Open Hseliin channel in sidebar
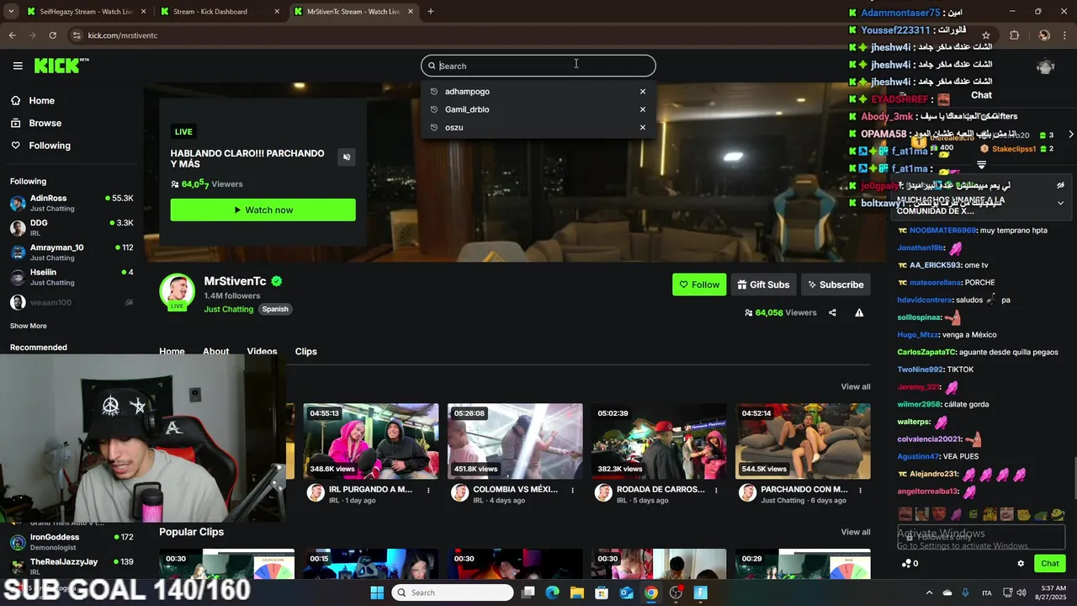Screen dimensions: 1077x606 (x=72, y=277)
